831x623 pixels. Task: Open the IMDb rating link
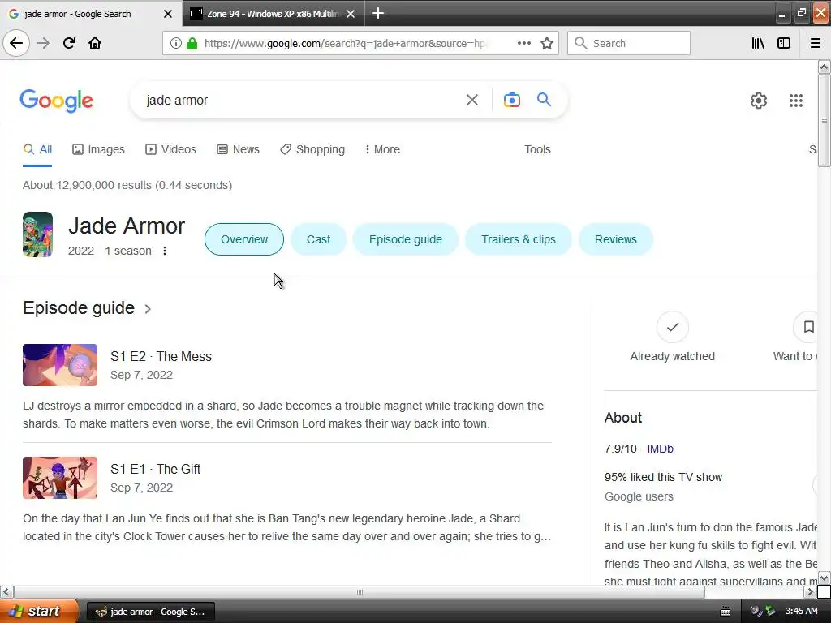[660, 449]
